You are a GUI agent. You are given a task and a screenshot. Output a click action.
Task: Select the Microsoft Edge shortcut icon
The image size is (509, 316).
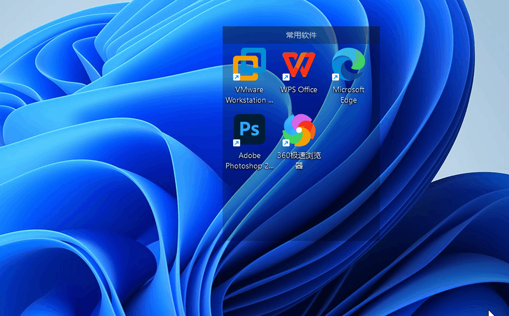tap(348, 64)
